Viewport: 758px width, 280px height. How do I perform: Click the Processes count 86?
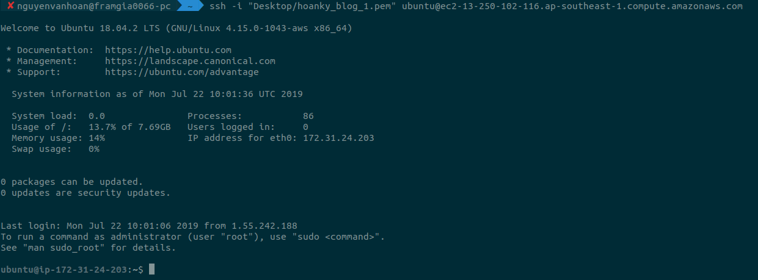pos(308,116)
